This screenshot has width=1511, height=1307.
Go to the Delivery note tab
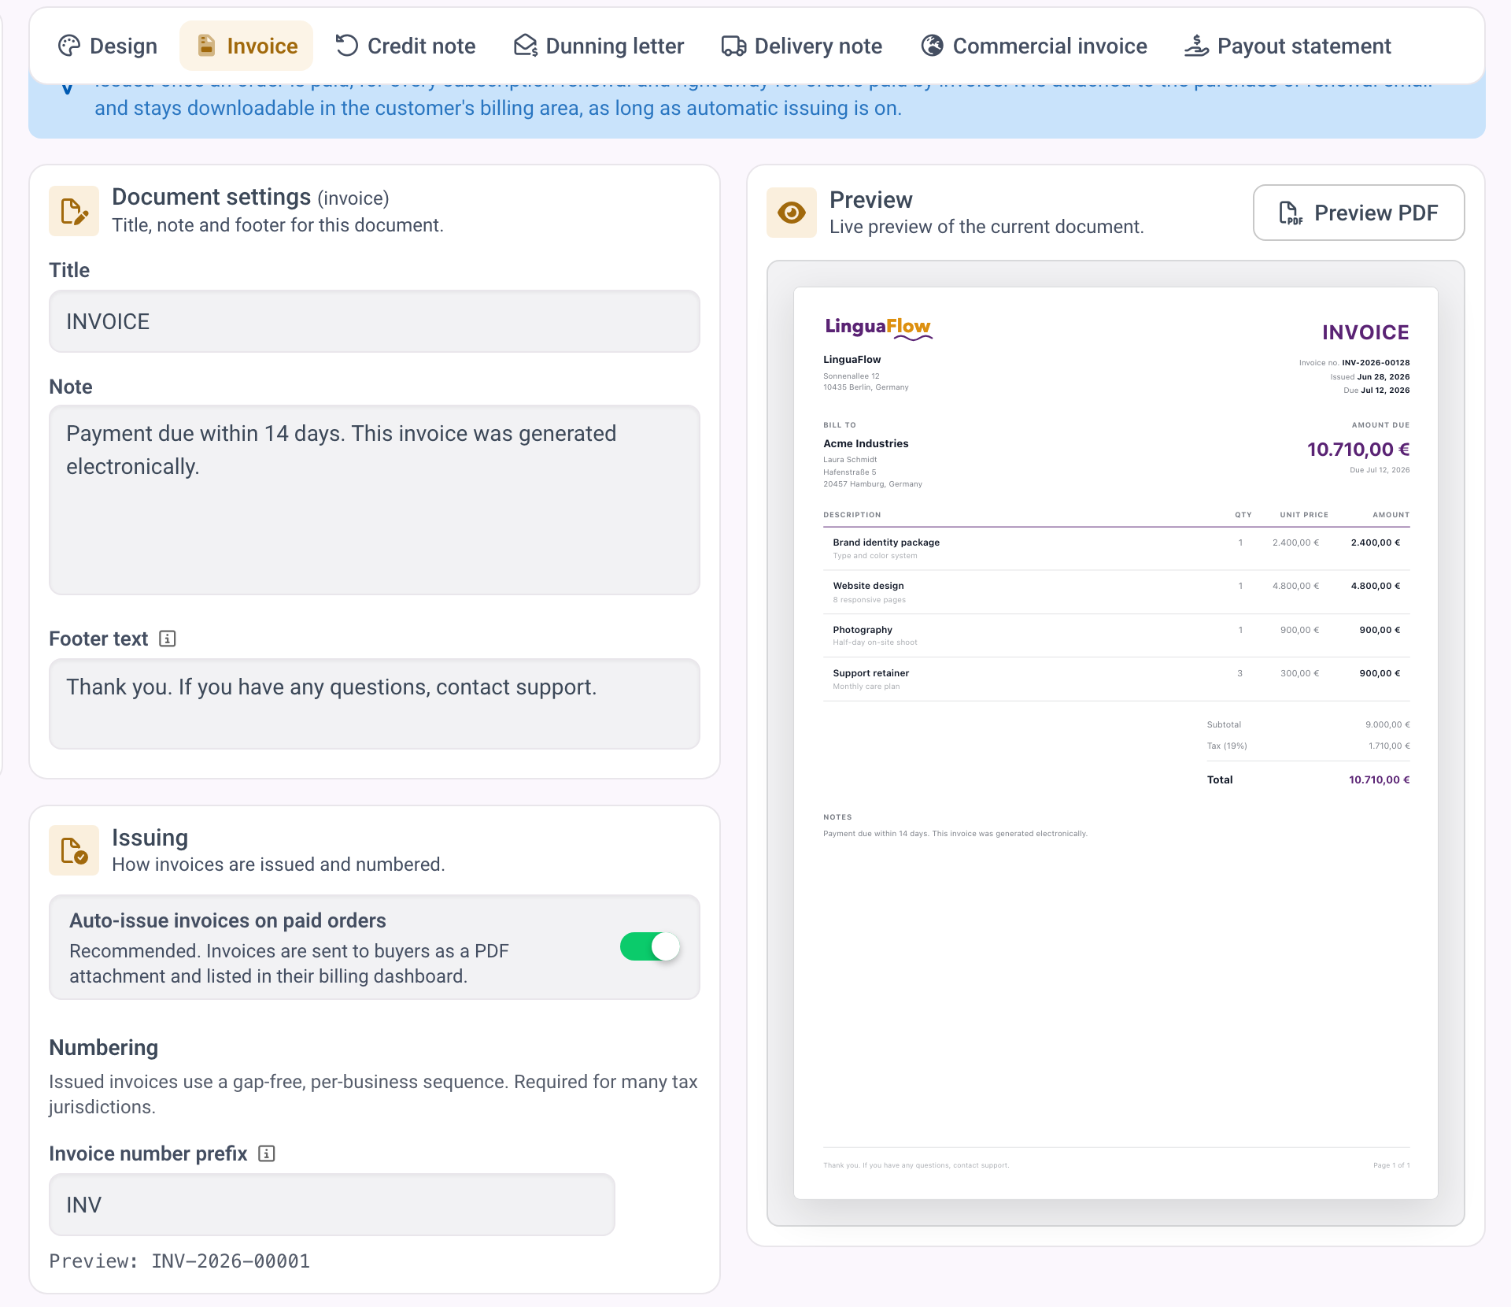tap(802, 46)
